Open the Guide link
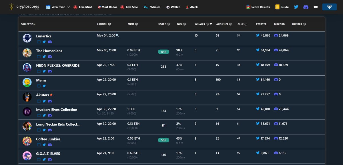 pyautogui.click(x=282, y=7)
